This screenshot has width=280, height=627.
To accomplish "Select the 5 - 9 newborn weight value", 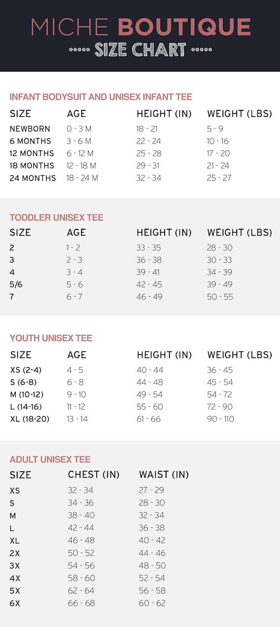I will 215,129.
